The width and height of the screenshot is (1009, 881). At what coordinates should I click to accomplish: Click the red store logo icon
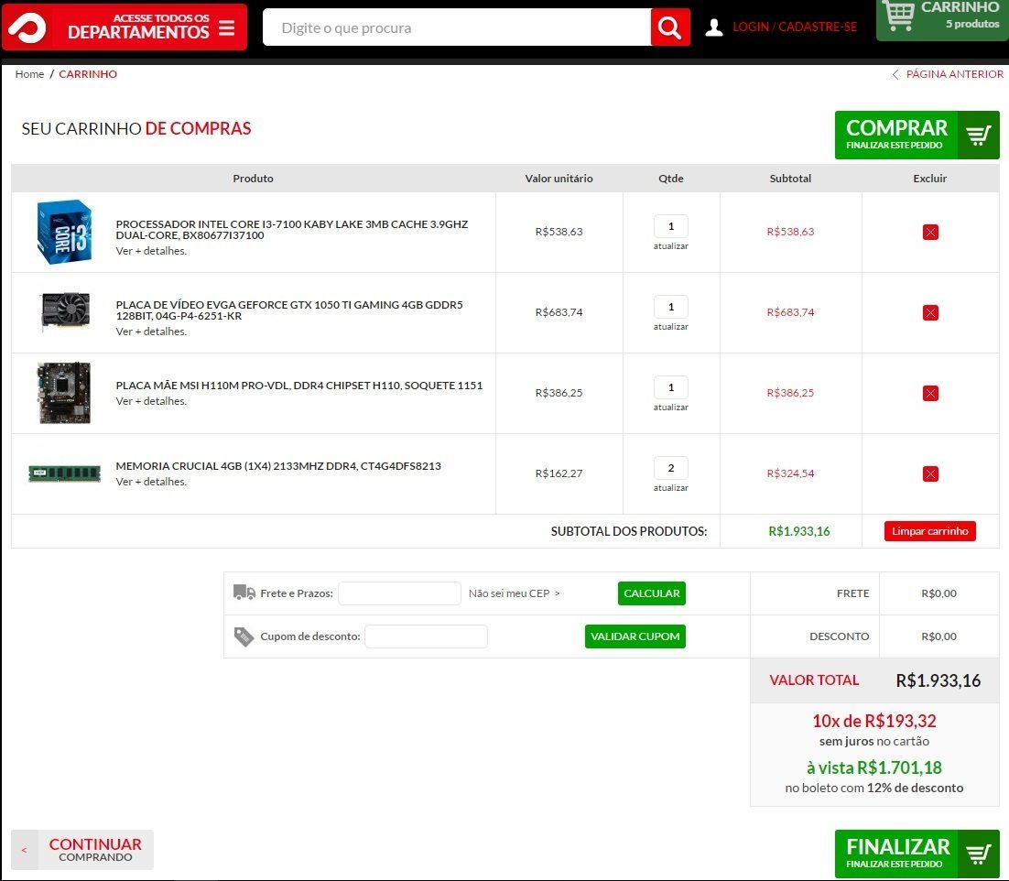click(x=27, y=27)
